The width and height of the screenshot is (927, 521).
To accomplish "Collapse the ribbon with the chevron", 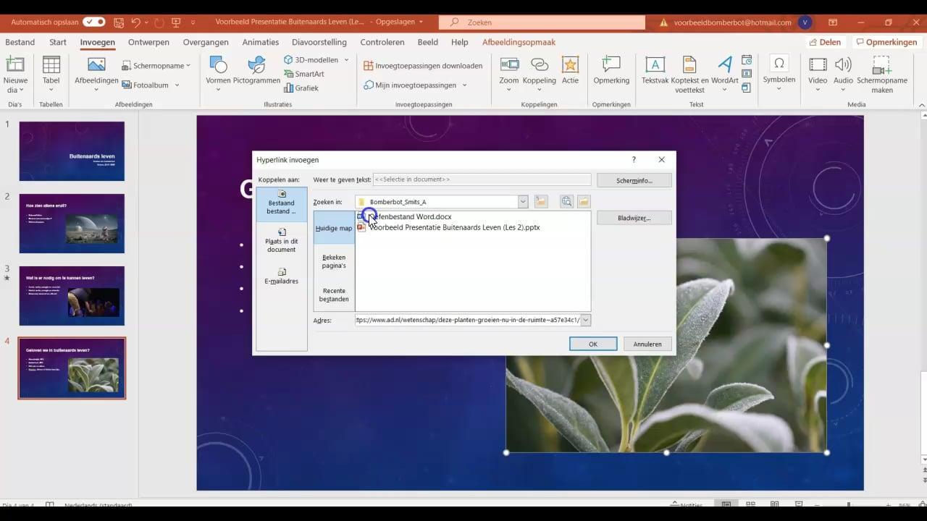I will click(922, 105).
